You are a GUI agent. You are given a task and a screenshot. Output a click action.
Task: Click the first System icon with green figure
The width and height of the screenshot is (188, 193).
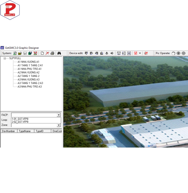point(15,53)
